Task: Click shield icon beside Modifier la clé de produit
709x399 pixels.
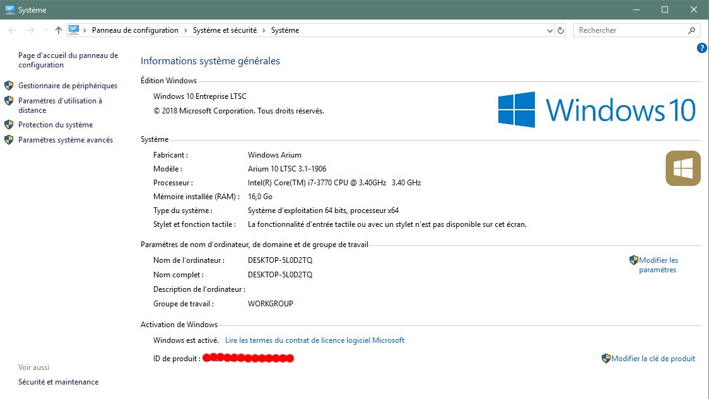Action: 606,358
